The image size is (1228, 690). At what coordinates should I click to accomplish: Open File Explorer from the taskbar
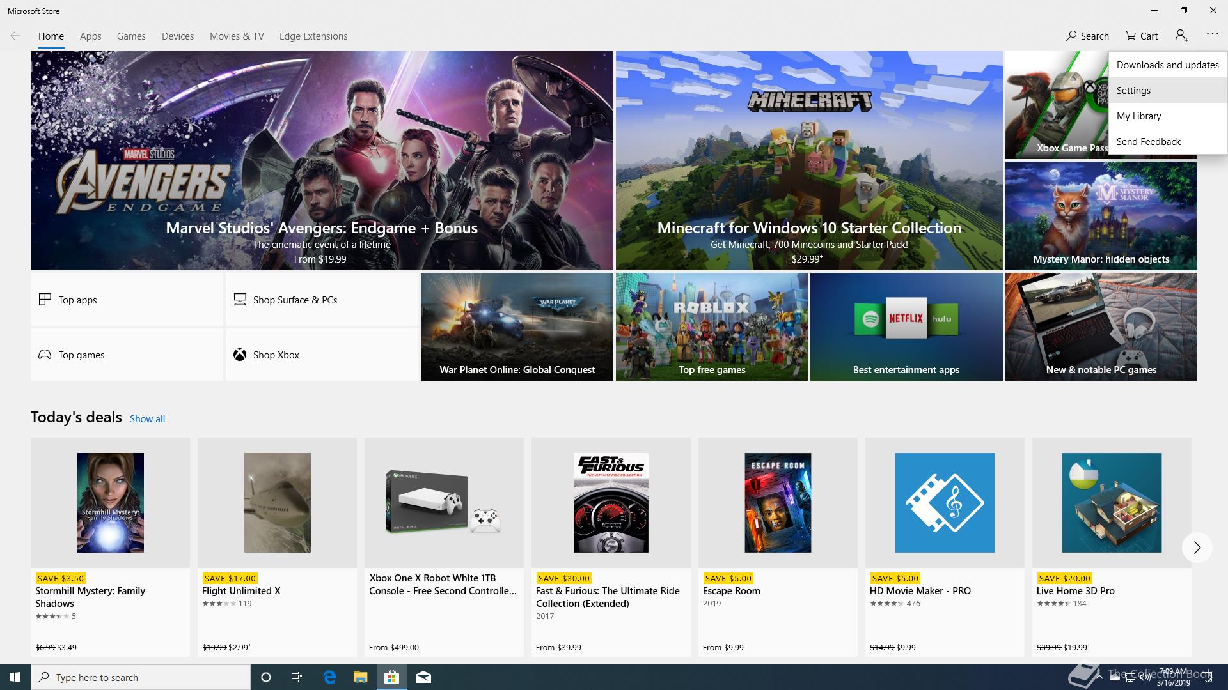[360, 677]
